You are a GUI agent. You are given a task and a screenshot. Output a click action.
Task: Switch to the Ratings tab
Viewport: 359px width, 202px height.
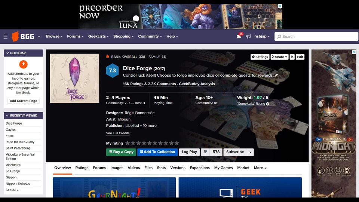click(x=82, y=168)
